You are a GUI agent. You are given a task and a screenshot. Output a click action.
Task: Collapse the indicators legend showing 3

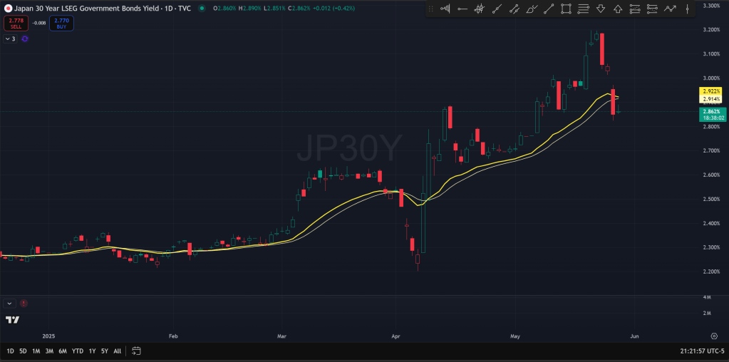pyautogui.click(x=7, y=38)
